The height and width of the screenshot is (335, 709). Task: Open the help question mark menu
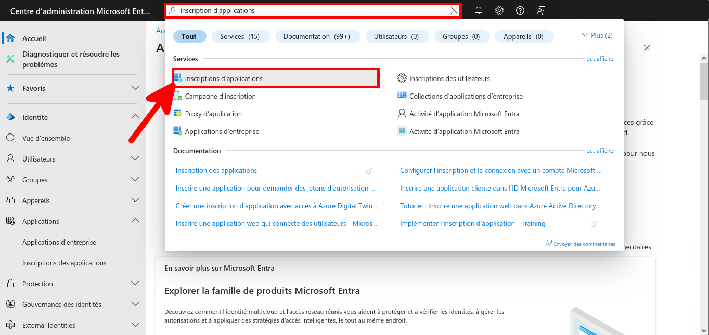tap(520, 10)
